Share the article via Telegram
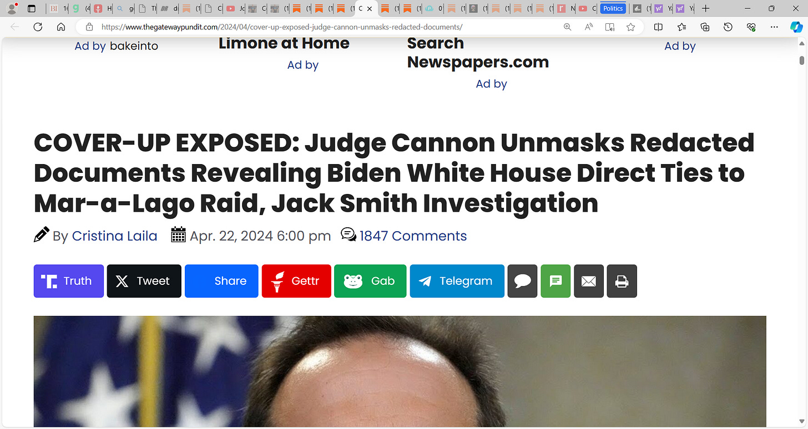The height and width of the screenshot is (429, 808). (x=457, y=281)
